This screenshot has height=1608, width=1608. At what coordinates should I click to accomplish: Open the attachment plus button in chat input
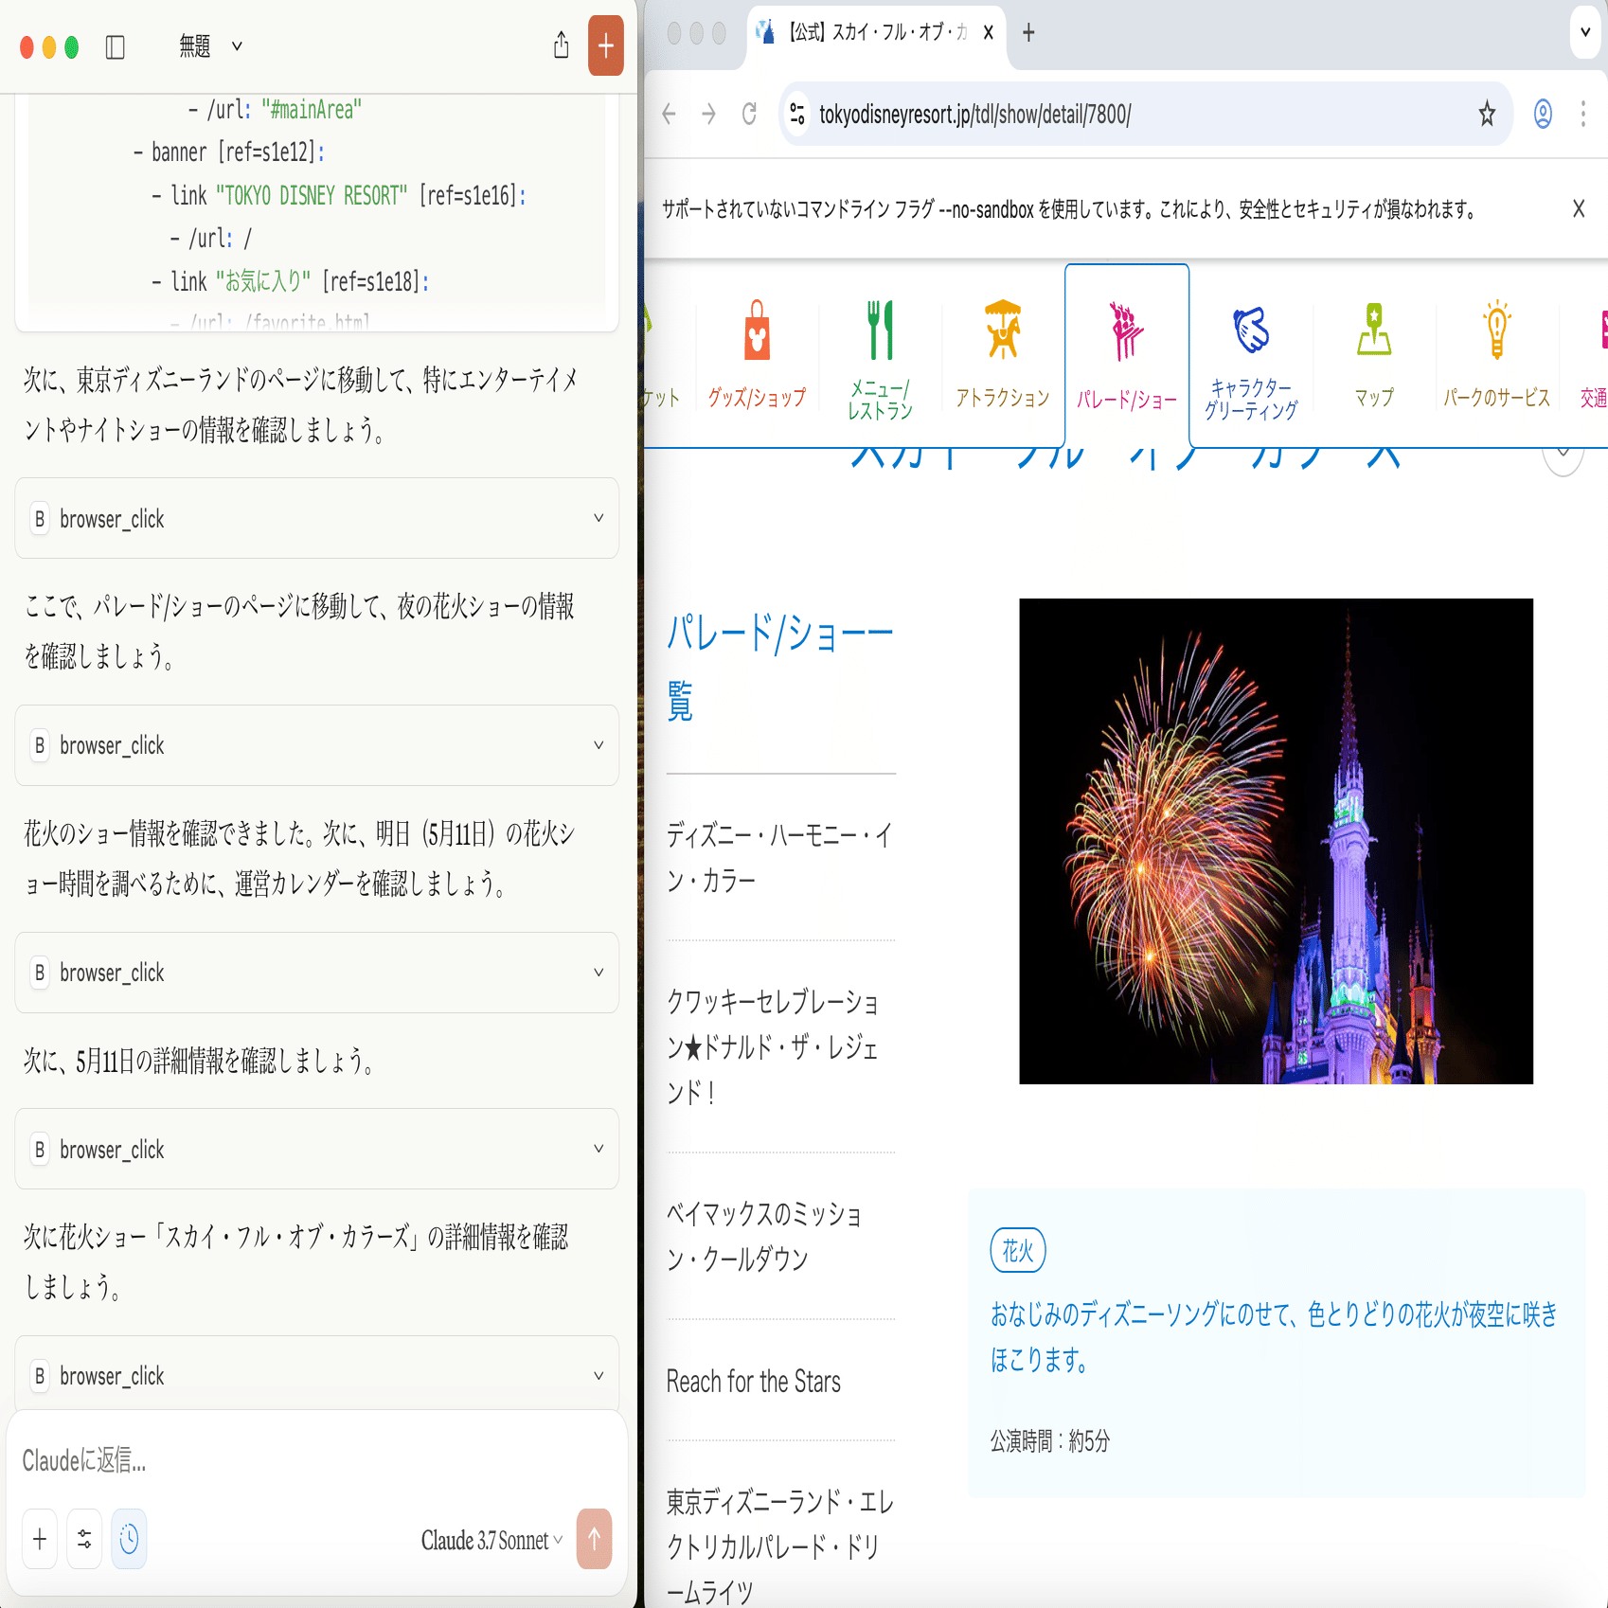[40, 1539]
